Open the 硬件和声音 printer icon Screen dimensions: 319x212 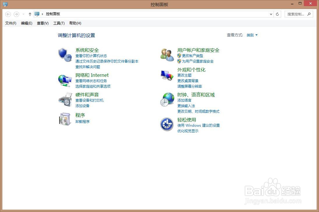(x=65, y=100)
